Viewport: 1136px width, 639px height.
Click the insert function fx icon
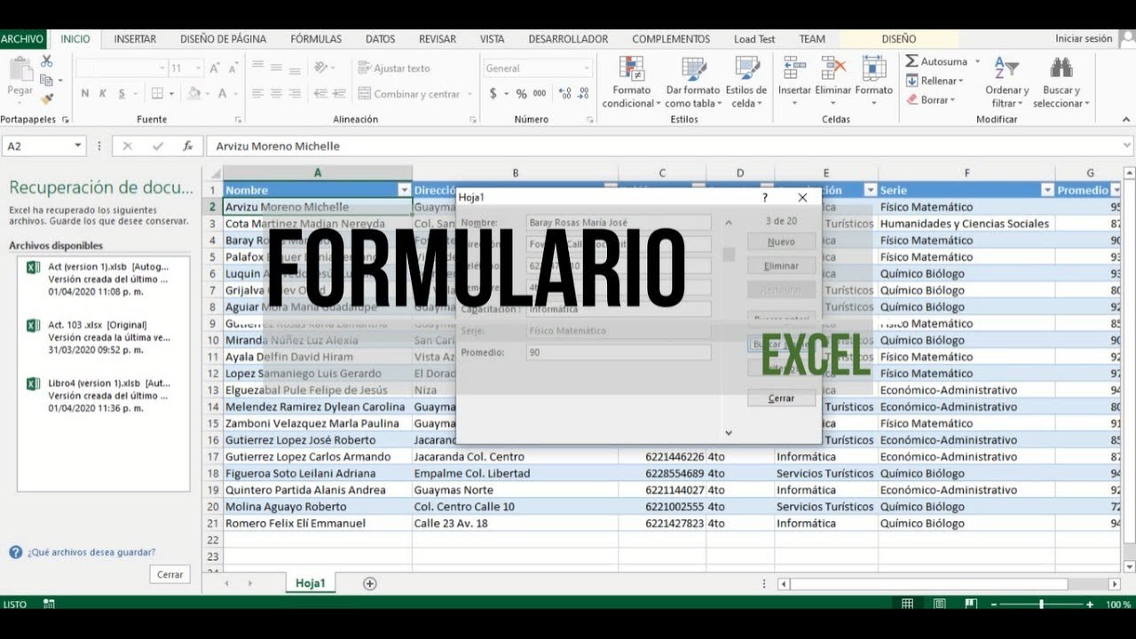pyautogui.click(x=187, y=146)
